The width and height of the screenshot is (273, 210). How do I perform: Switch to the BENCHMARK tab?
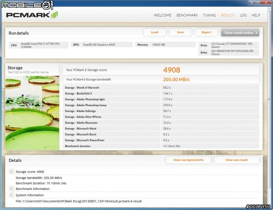click(x=187, y=15)
